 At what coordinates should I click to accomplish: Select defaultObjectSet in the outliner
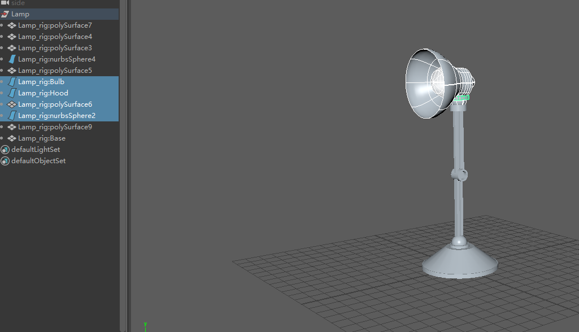[38, 161]
